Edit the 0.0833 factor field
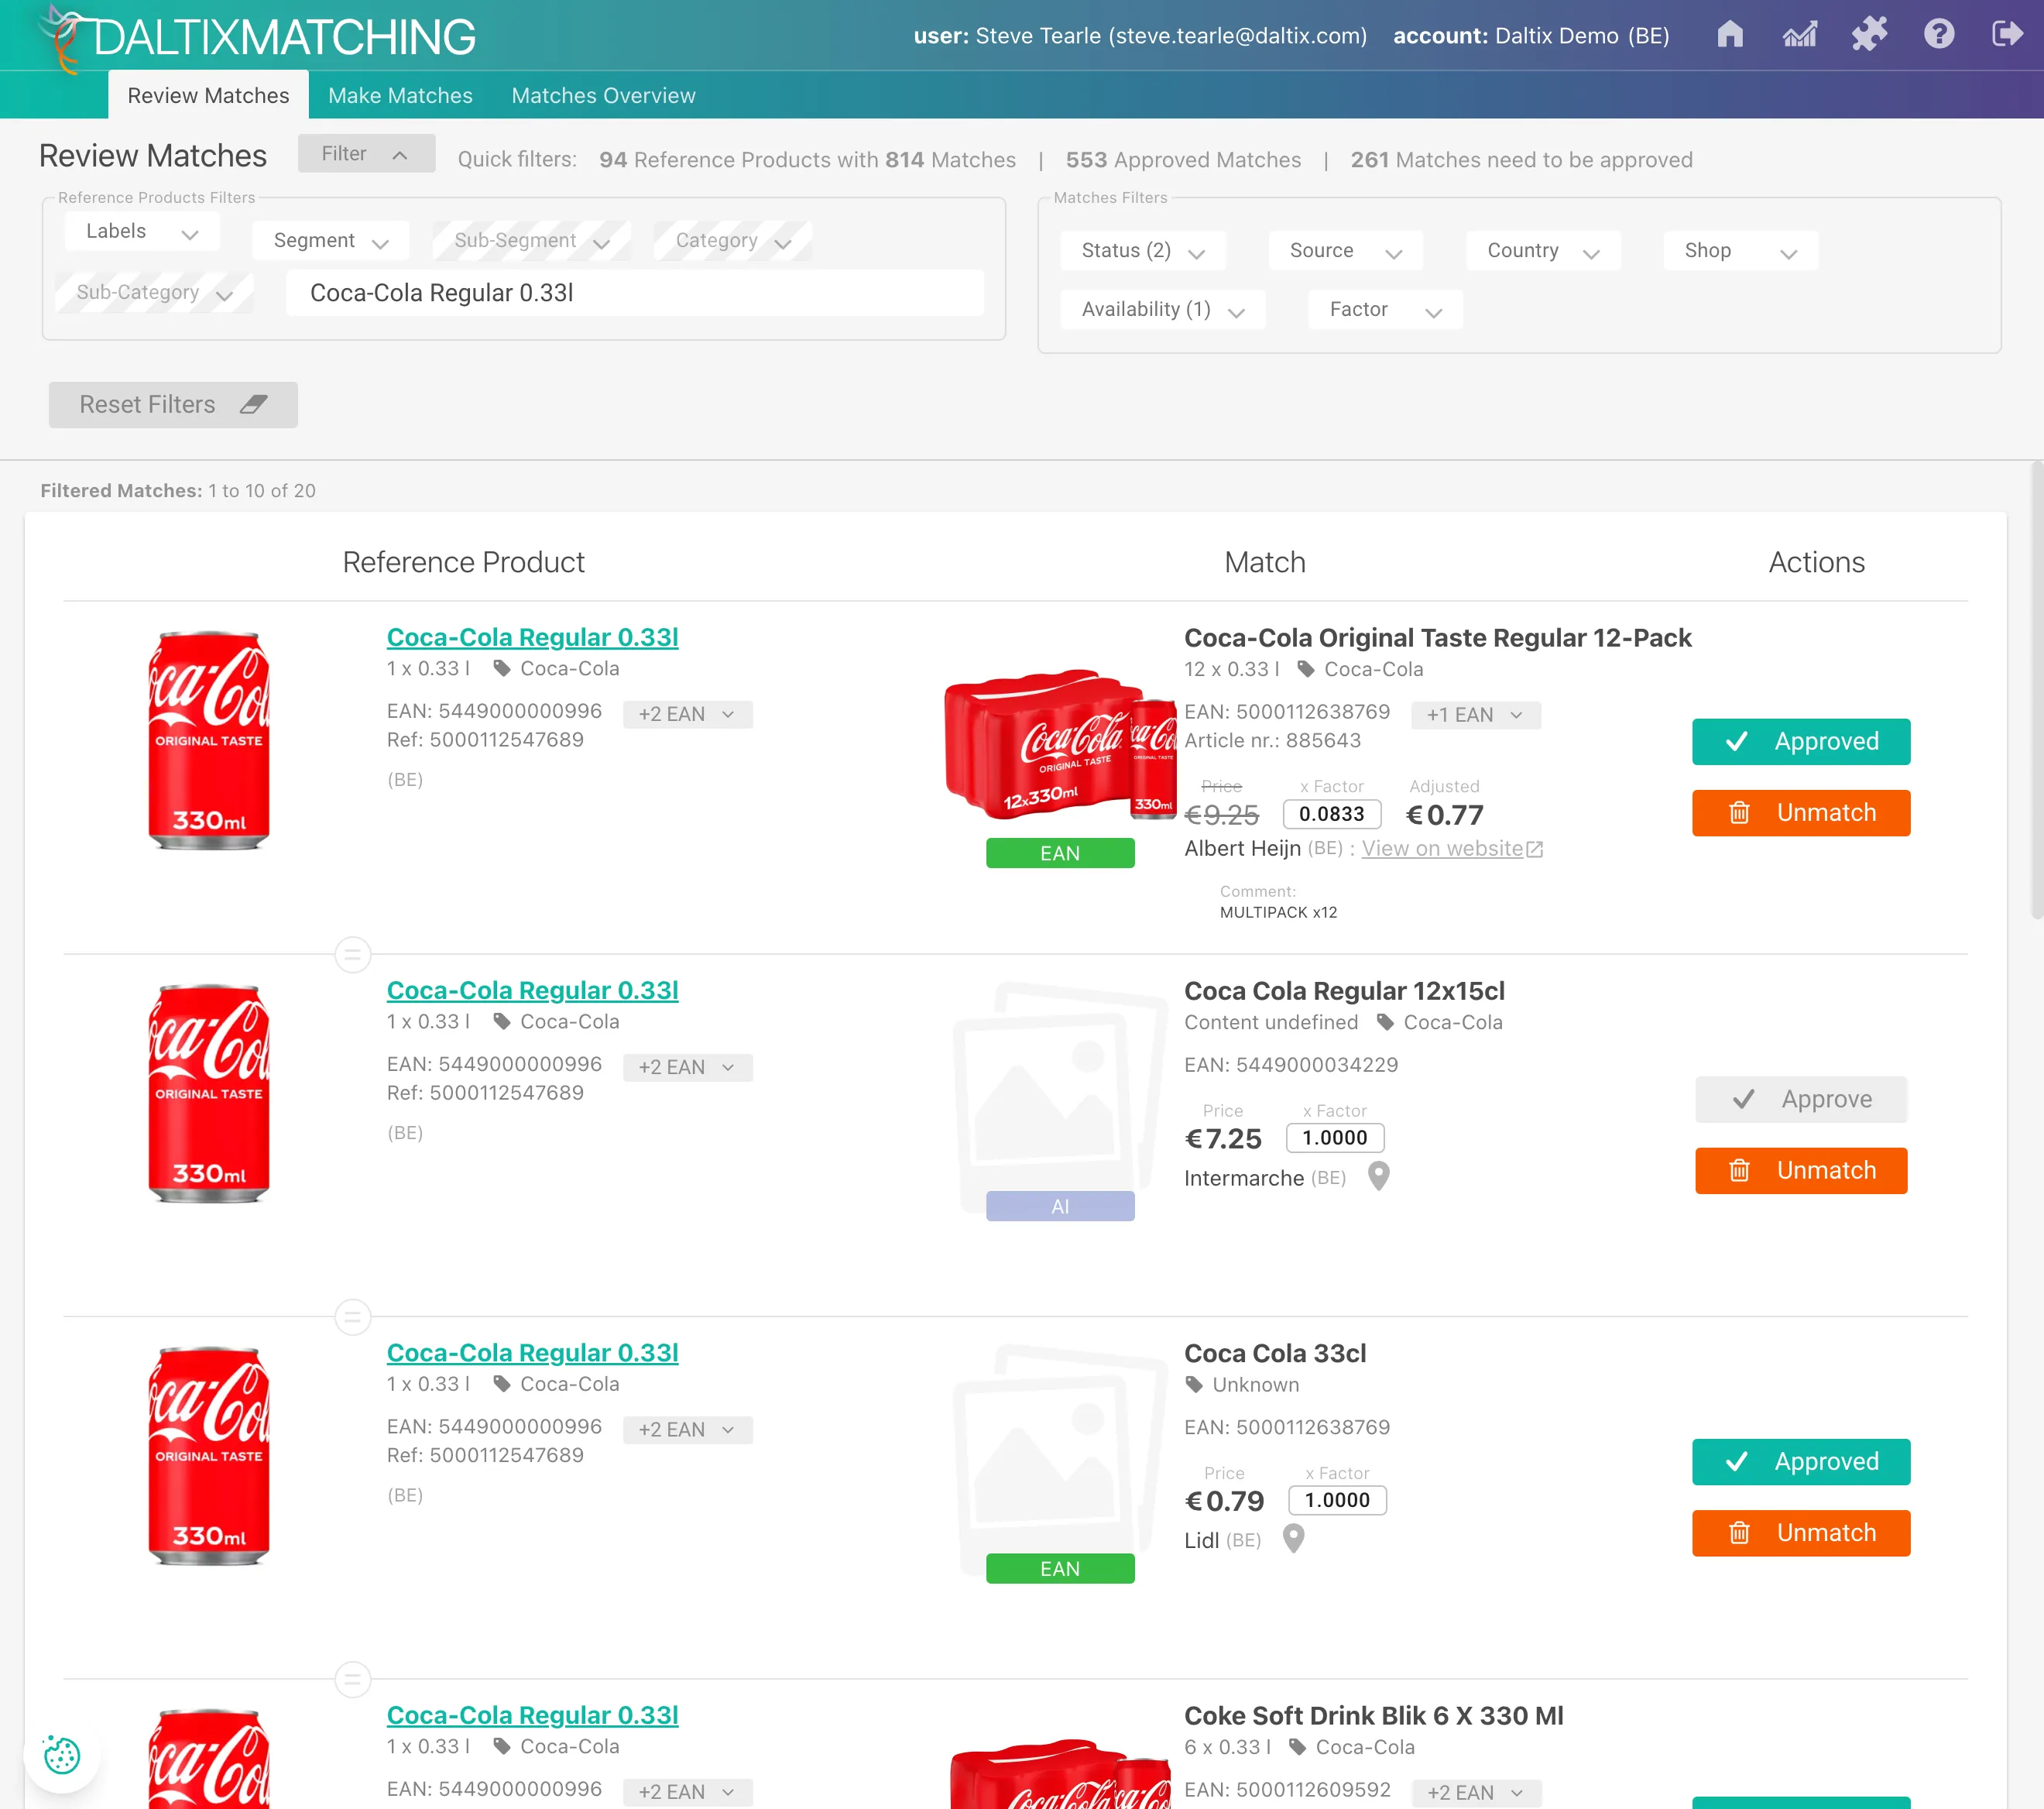 [1331, 814]
